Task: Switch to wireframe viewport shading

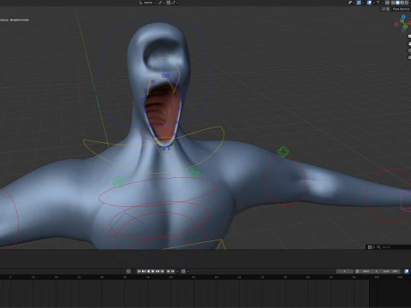Action: point(393,3)
